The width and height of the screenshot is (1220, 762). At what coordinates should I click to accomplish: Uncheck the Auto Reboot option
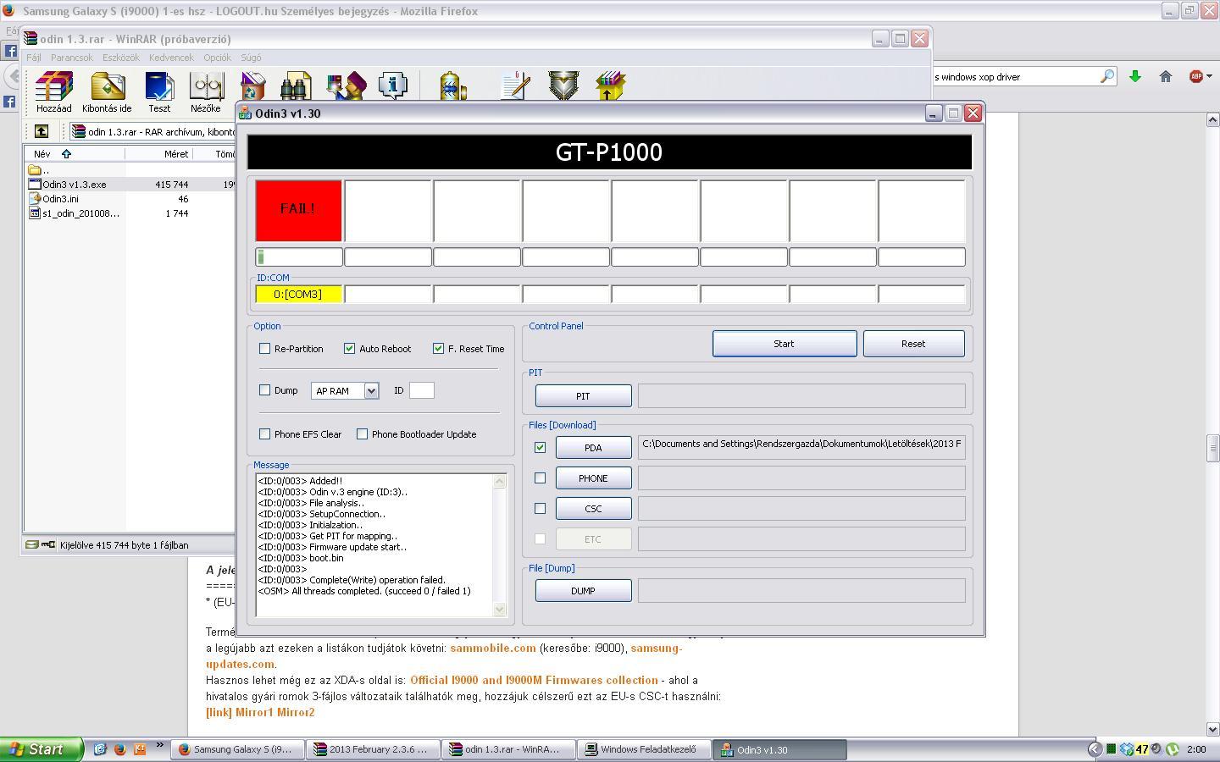349,348
